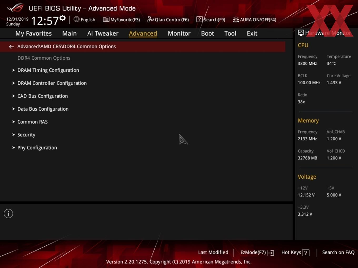Click the Qfan Control fan icon
358x268 pixels.
point(150,19)
